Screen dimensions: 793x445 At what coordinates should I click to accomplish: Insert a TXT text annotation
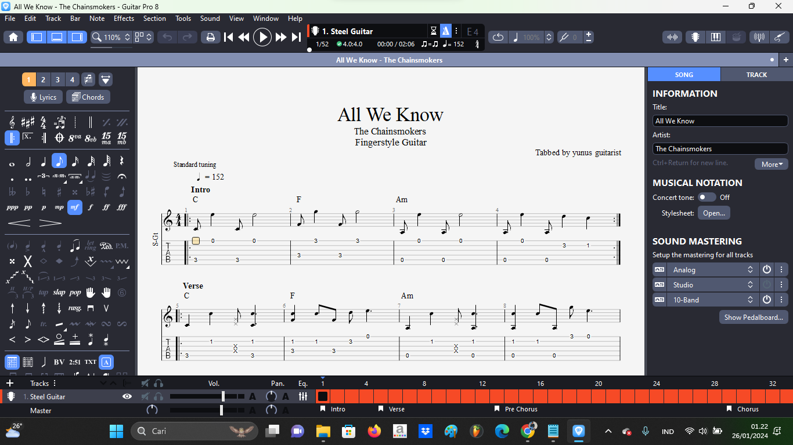(91, 362)
